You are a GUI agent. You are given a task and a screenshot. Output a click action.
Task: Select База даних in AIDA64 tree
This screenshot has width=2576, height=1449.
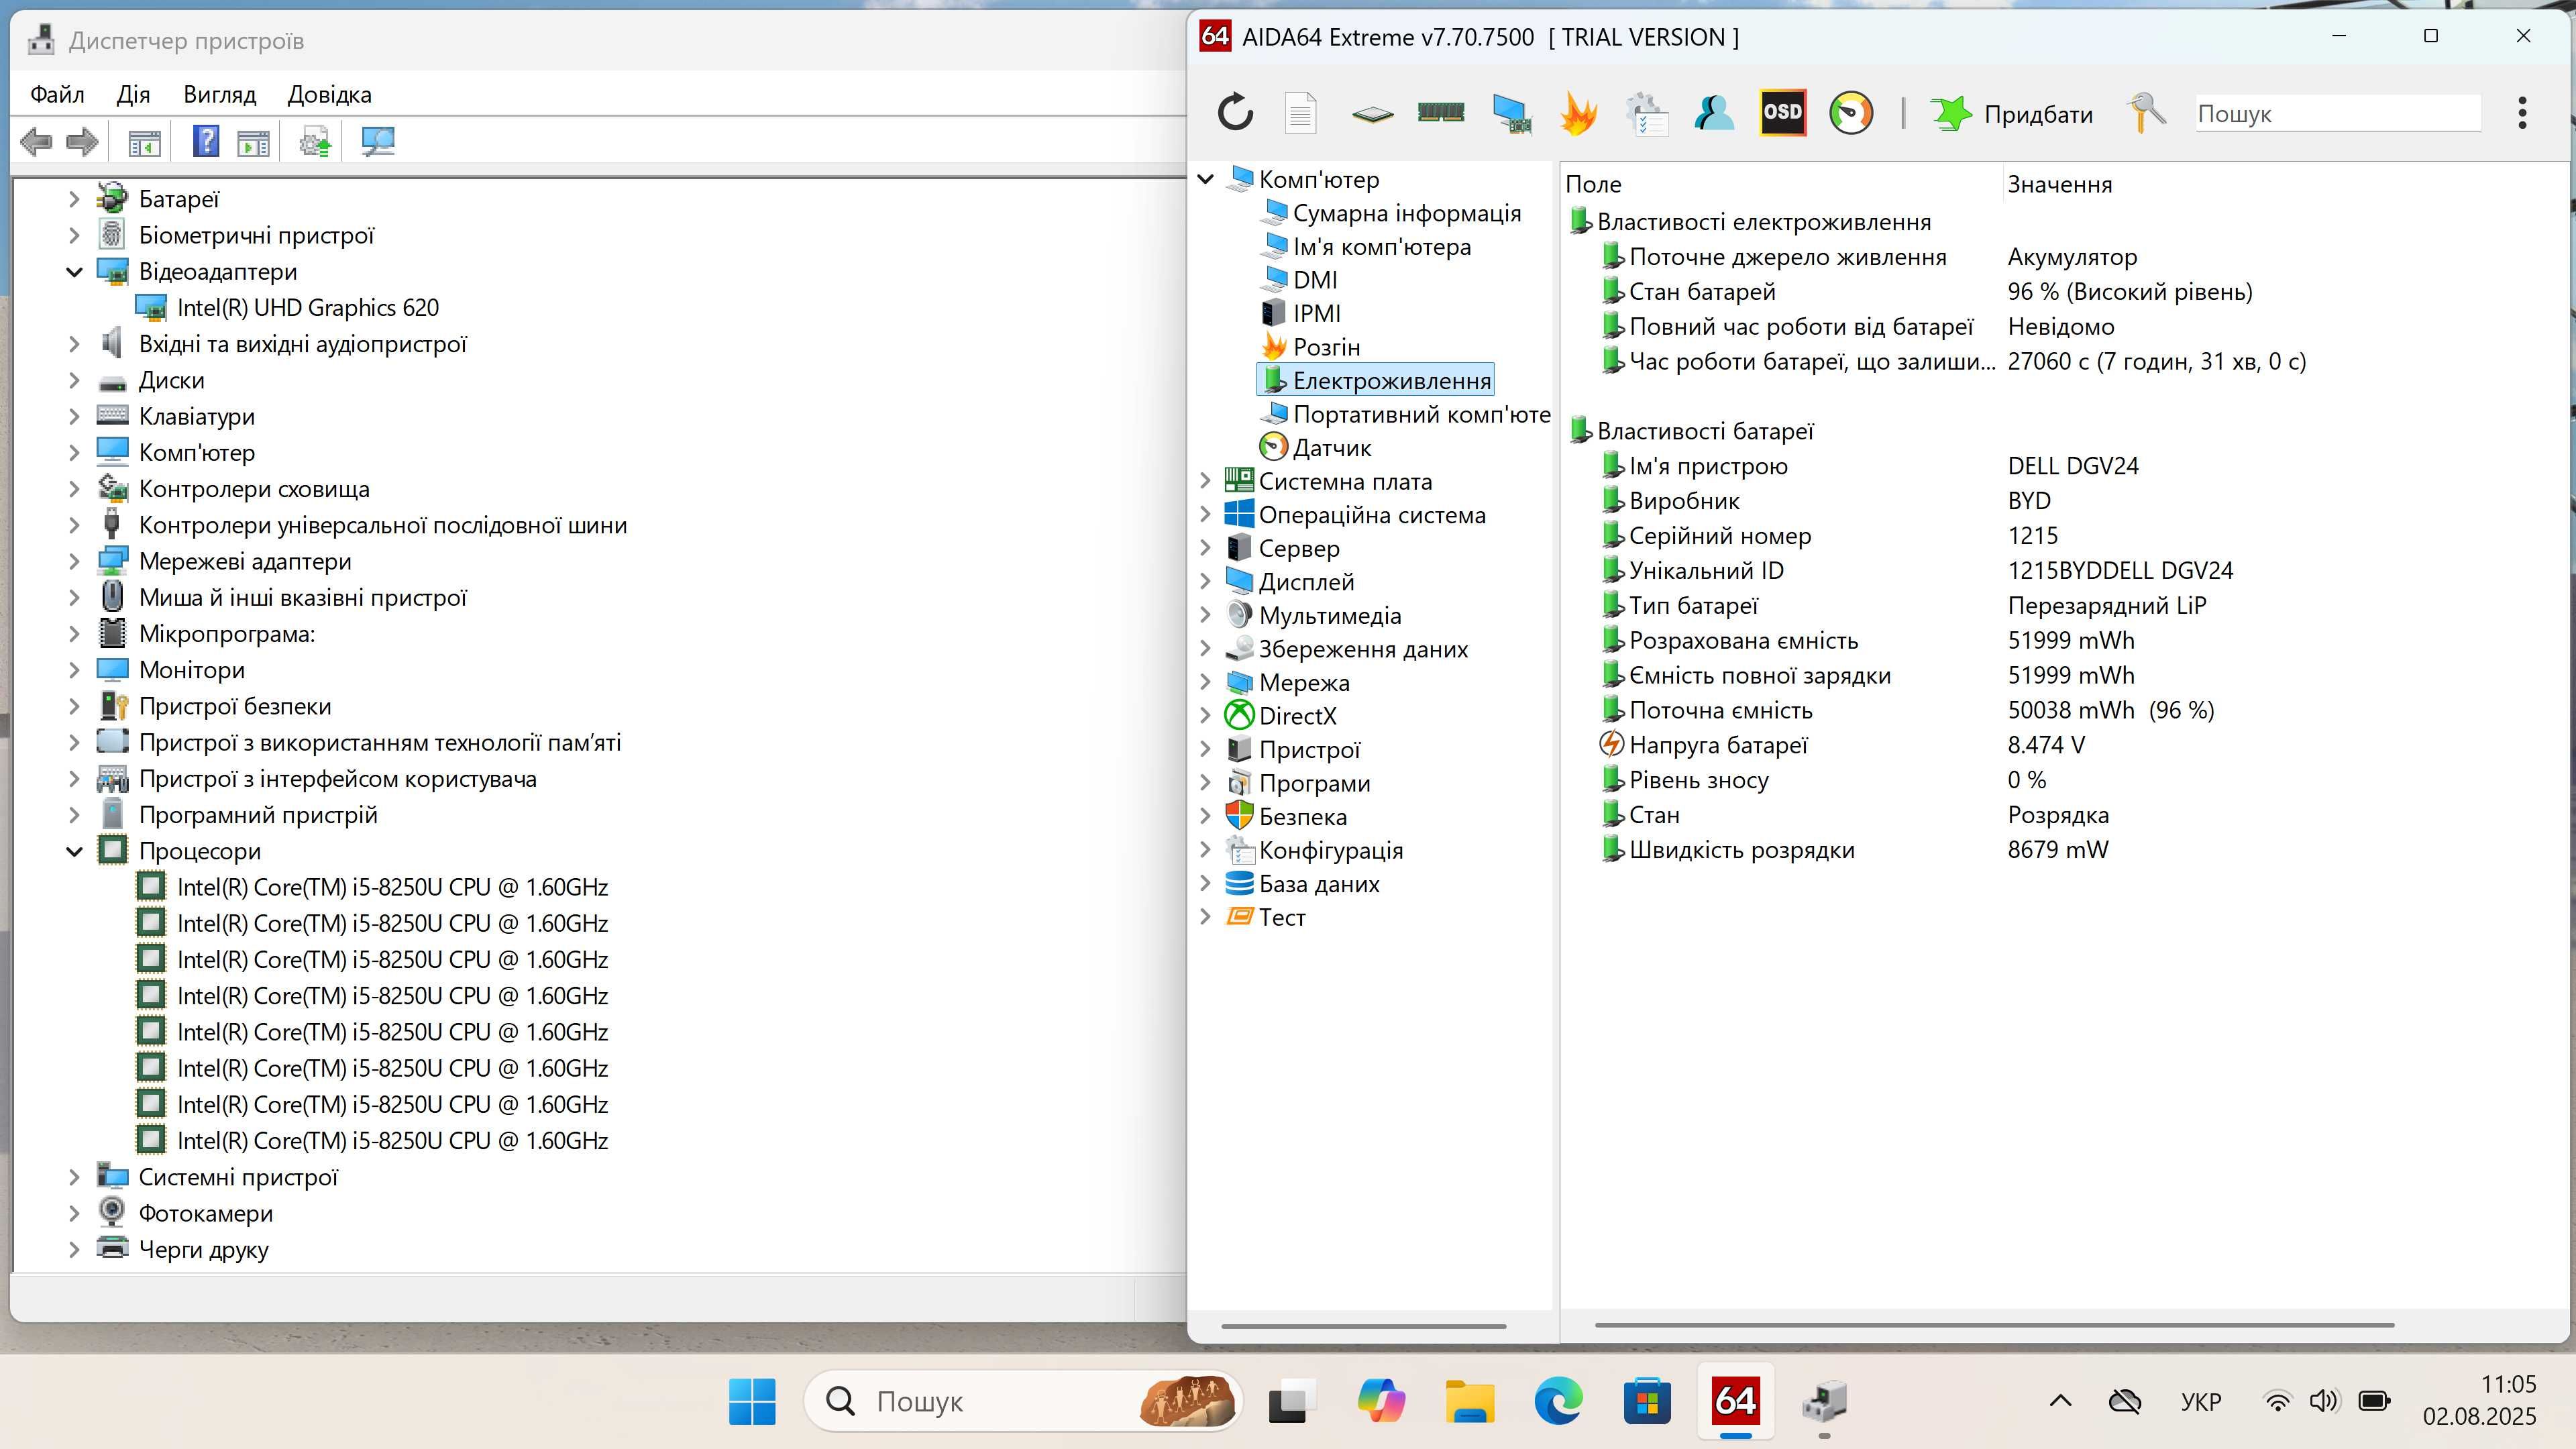pos(1319,884)
